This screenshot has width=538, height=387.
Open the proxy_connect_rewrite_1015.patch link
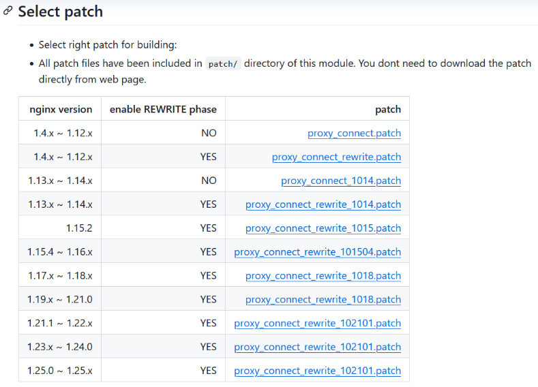click(323, 228)
